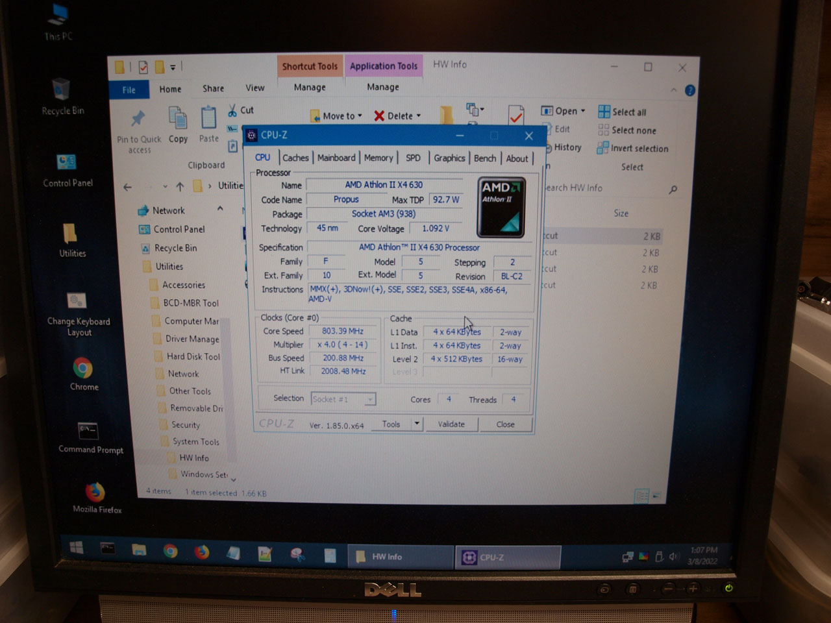Open the recent locations dropdown near back arrow
This screenshot has height=623, width=831.
[x=166, y=187]
